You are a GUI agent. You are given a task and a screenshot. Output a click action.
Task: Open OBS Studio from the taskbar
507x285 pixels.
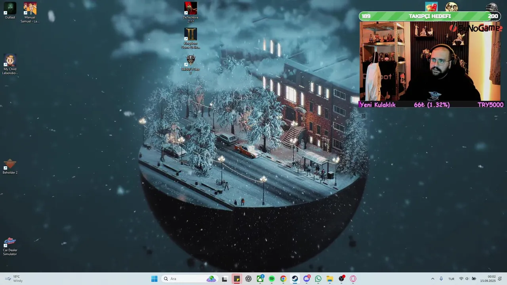341,279
